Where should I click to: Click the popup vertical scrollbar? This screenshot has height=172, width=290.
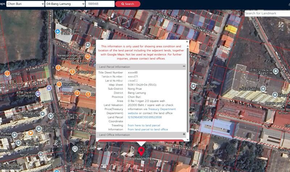click(188, 90)
